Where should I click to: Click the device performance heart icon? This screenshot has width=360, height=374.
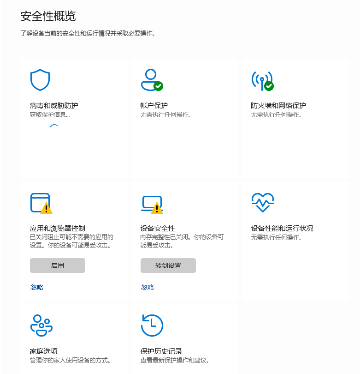point(263,203)
